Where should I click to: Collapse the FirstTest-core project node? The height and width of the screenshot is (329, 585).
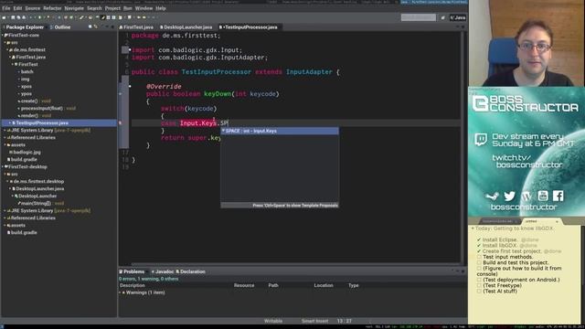[x=3, y=35]
